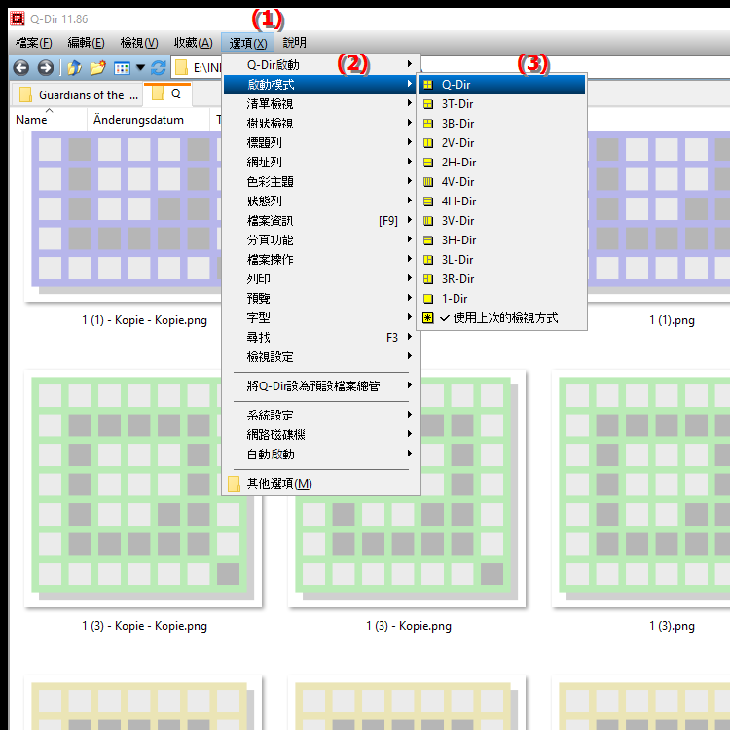Open the 檢視(V) menu

tap(139, 43)
